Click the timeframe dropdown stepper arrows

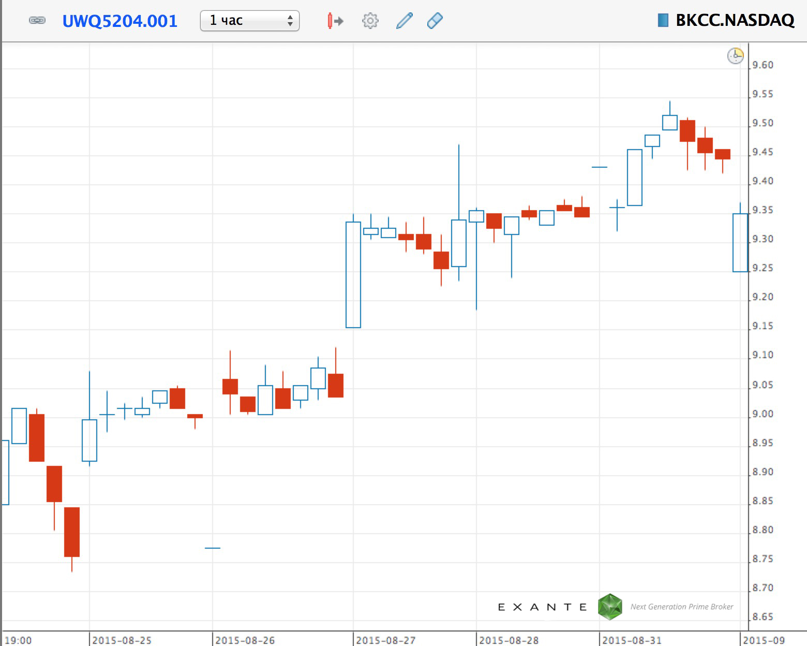tap(290, 21)
